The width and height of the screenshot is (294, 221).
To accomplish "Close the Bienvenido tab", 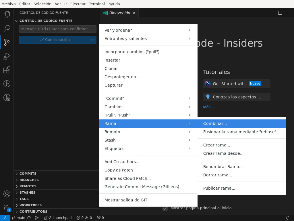I will (134, 13).
